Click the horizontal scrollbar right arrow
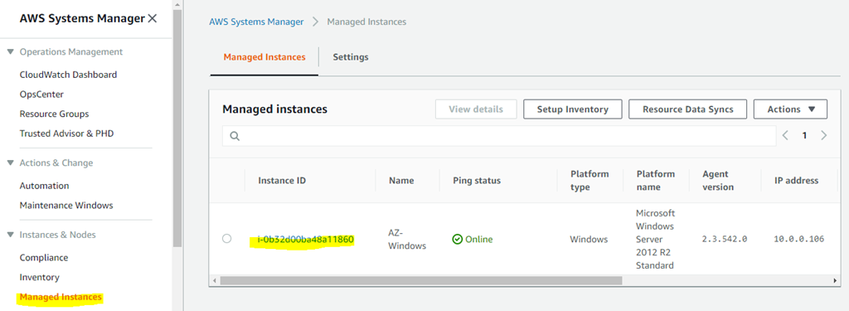849x311 pixels. pos(835,280)
